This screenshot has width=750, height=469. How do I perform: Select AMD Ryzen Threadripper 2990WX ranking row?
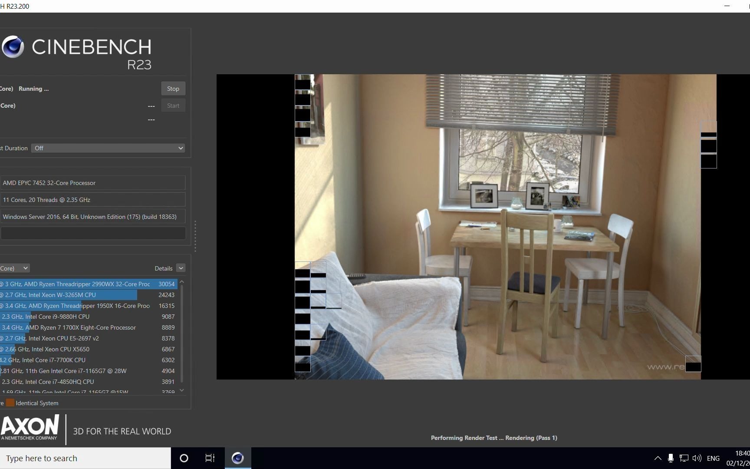point(89,284)
